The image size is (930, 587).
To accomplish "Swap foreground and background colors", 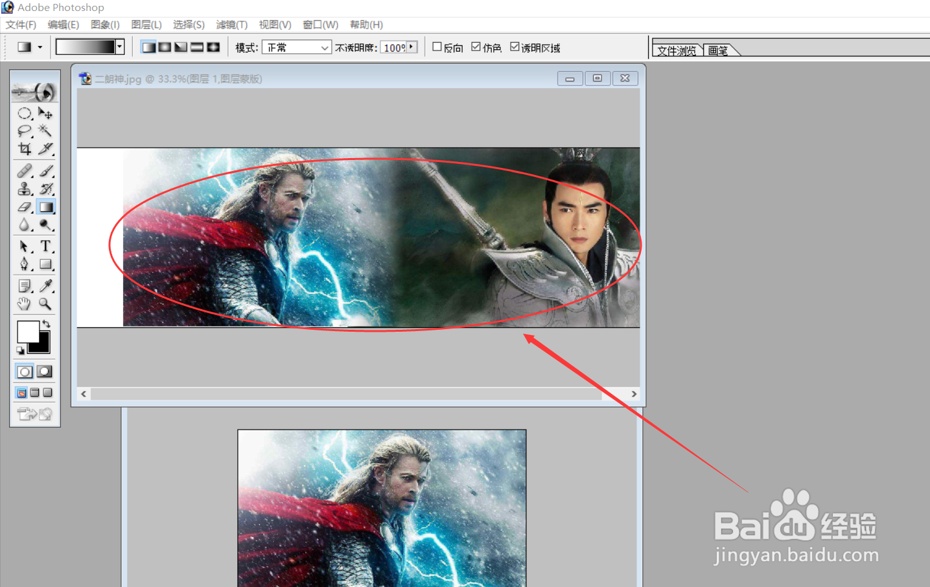I will coord(46,324).
